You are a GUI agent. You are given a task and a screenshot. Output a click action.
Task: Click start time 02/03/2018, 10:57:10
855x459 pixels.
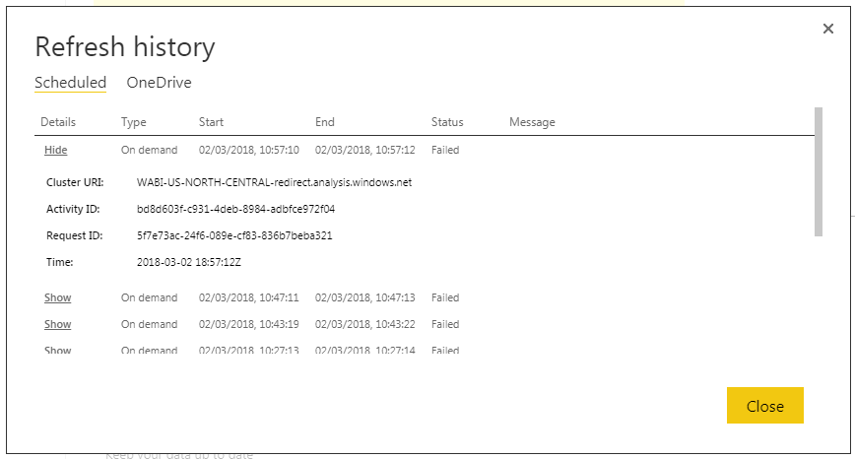(248, 150)
